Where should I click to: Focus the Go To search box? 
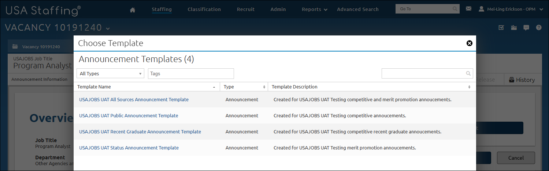(427, 9)
